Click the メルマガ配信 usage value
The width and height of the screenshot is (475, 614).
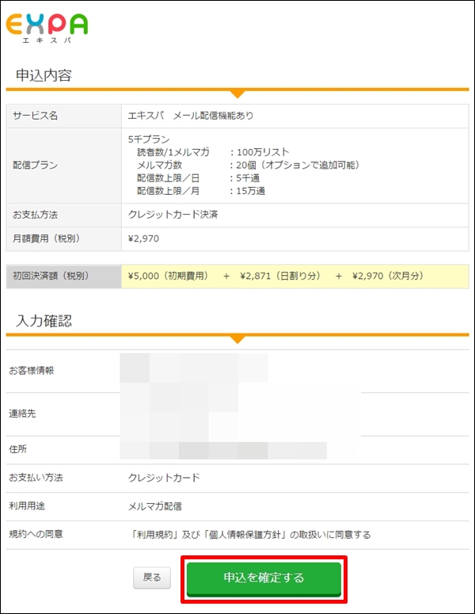coord(155,506)
